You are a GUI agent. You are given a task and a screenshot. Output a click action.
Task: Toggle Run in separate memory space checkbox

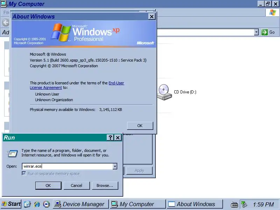[x=24, y=173]
